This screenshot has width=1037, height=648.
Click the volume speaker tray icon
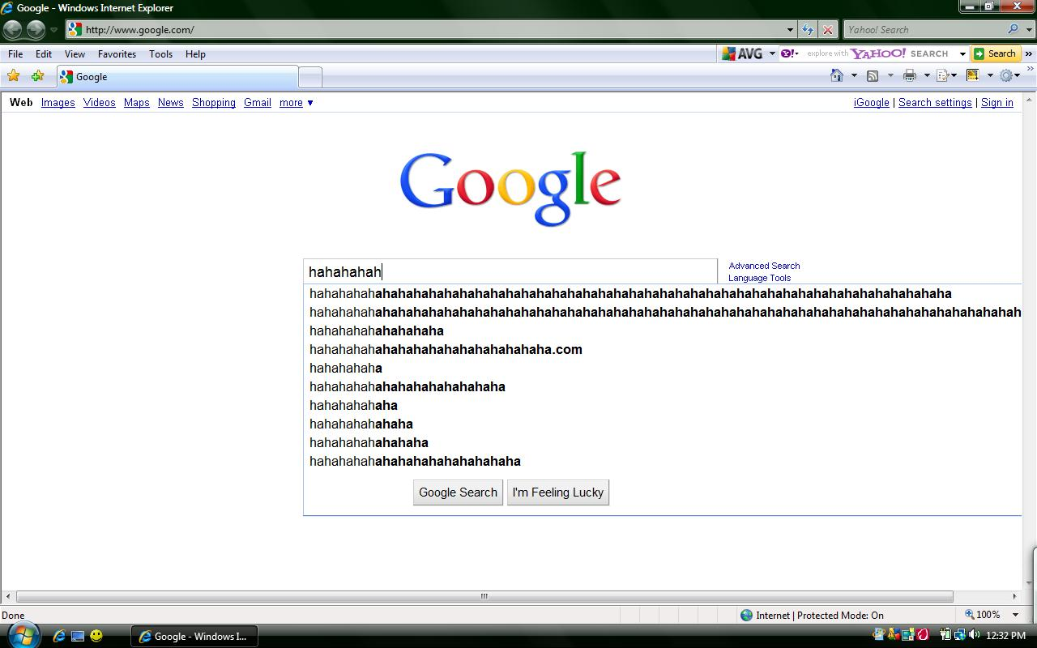coord(974,636)
